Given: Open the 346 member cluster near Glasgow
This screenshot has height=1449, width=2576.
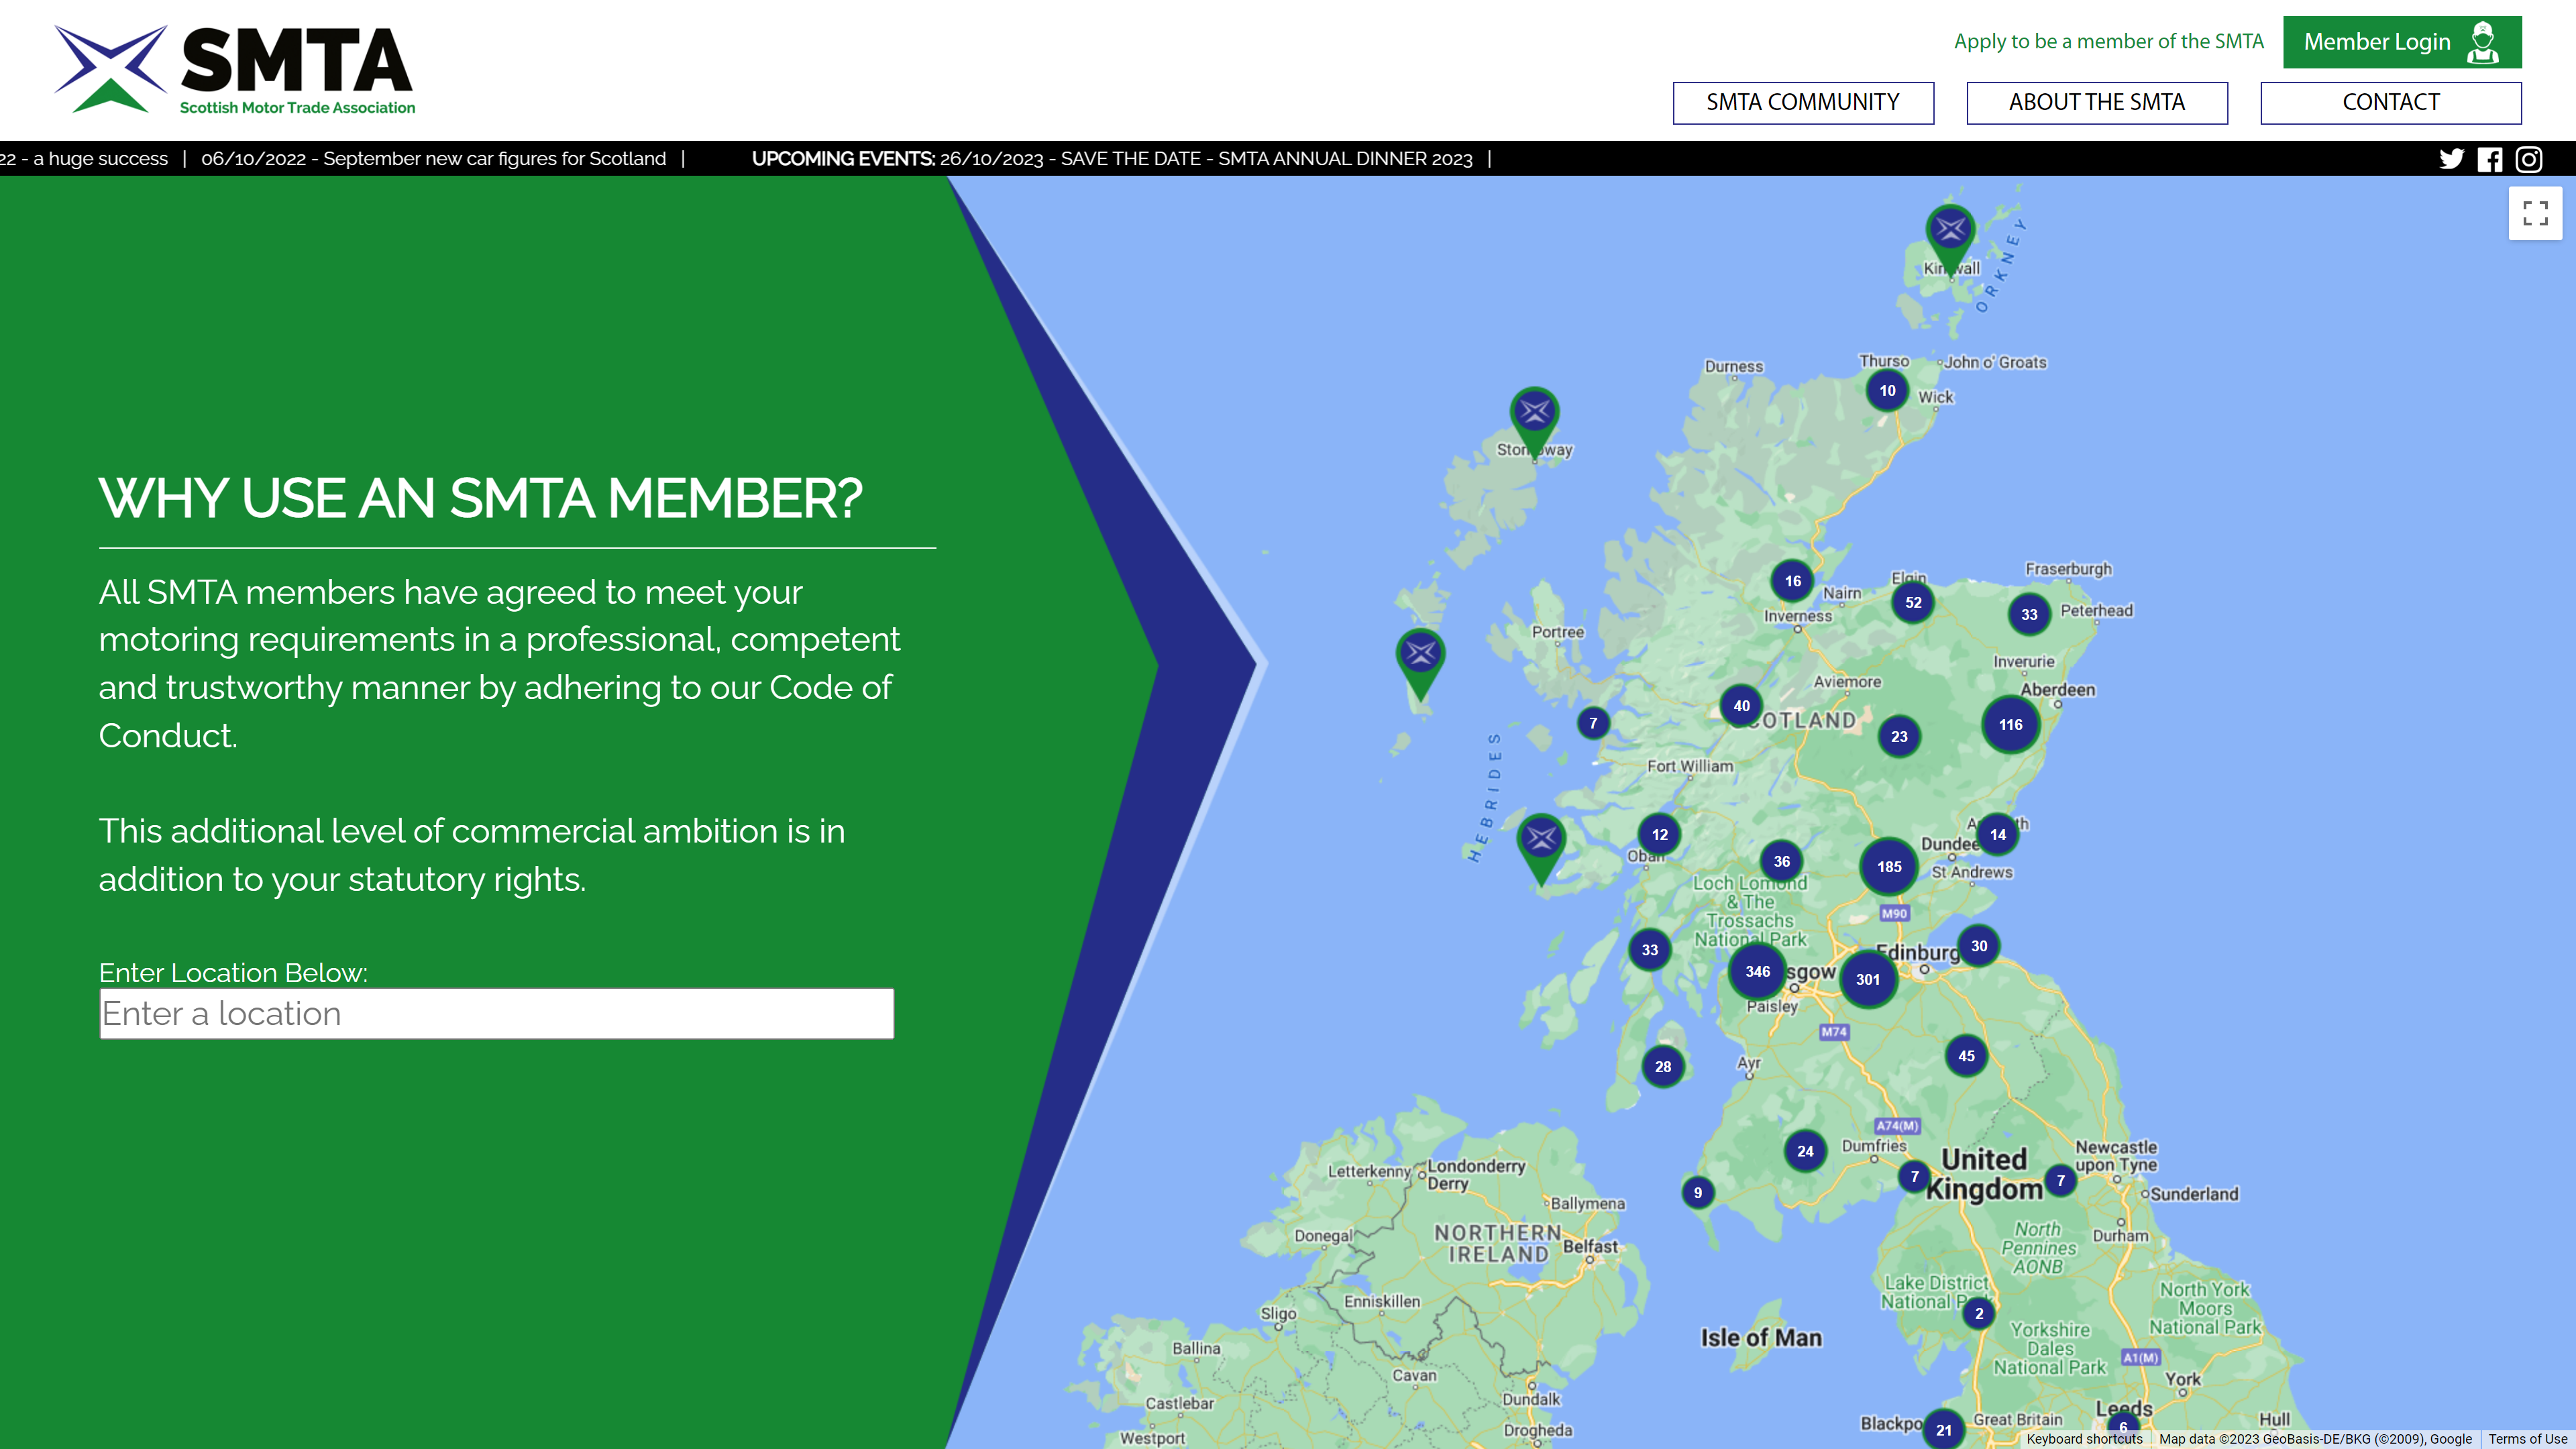Looking at the screenshot, I should pos(1757,971).
